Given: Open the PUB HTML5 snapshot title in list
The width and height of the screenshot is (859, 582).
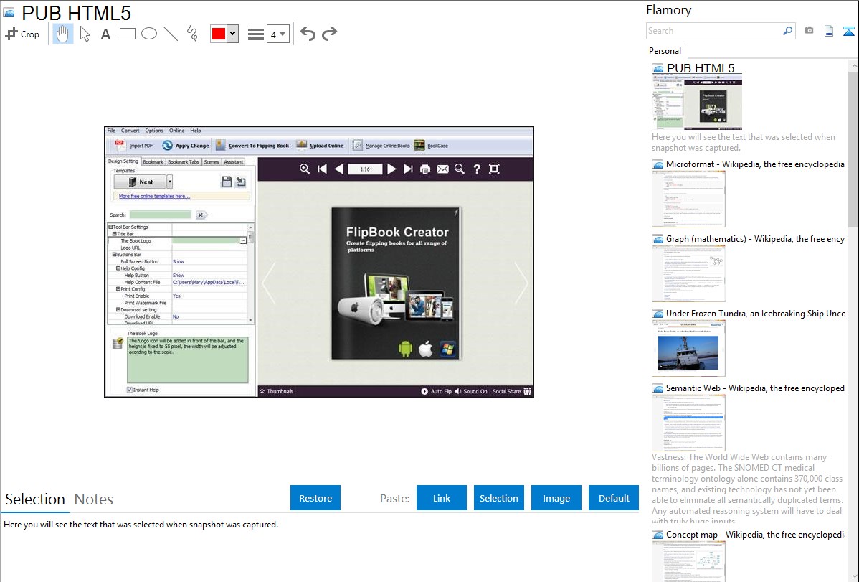Looking at the screenshot, I should click(700, 68).
